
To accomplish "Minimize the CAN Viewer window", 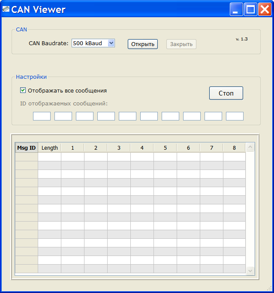I will 236,9.
